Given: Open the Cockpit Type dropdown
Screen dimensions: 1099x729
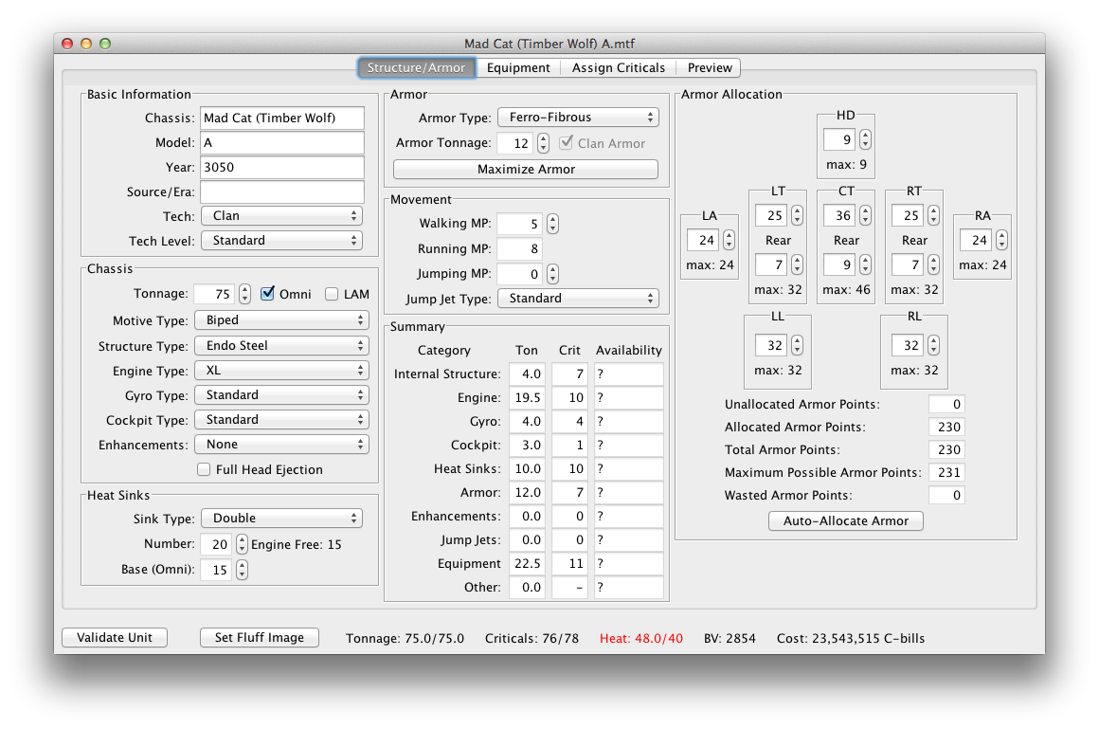Looking at the screenshot, I should pyautogui.click(x=281, y=420).
